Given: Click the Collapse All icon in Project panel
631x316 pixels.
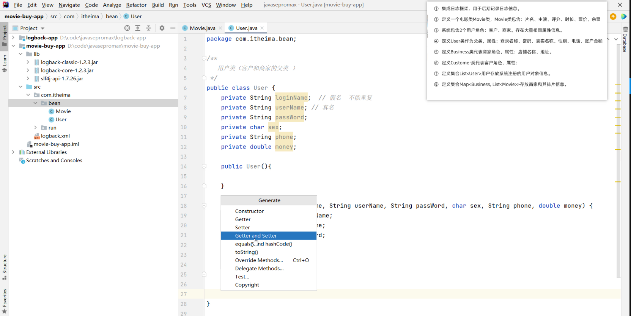Looking at the screenshot, I should [148, 28].
